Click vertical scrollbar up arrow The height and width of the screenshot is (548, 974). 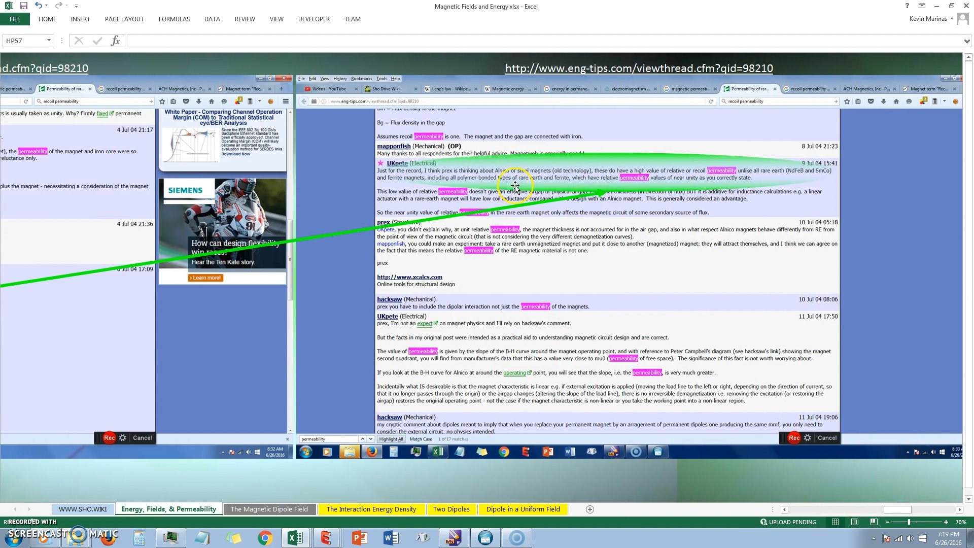(968, 57)
